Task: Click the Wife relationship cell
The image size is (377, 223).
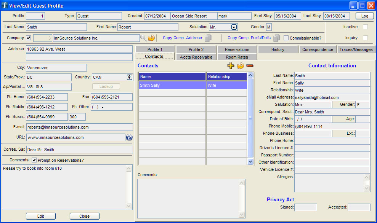Action: (227, 85)
